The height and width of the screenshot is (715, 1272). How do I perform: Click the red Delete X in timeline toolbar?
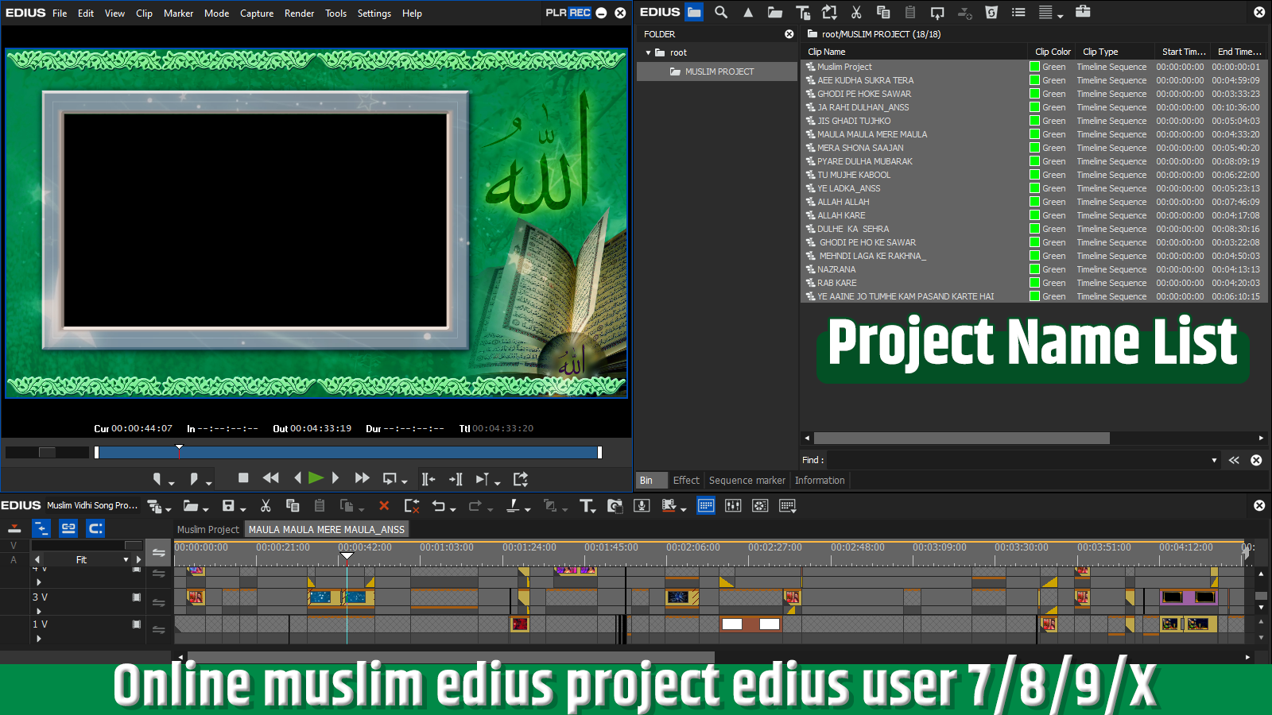coord(384,506)
